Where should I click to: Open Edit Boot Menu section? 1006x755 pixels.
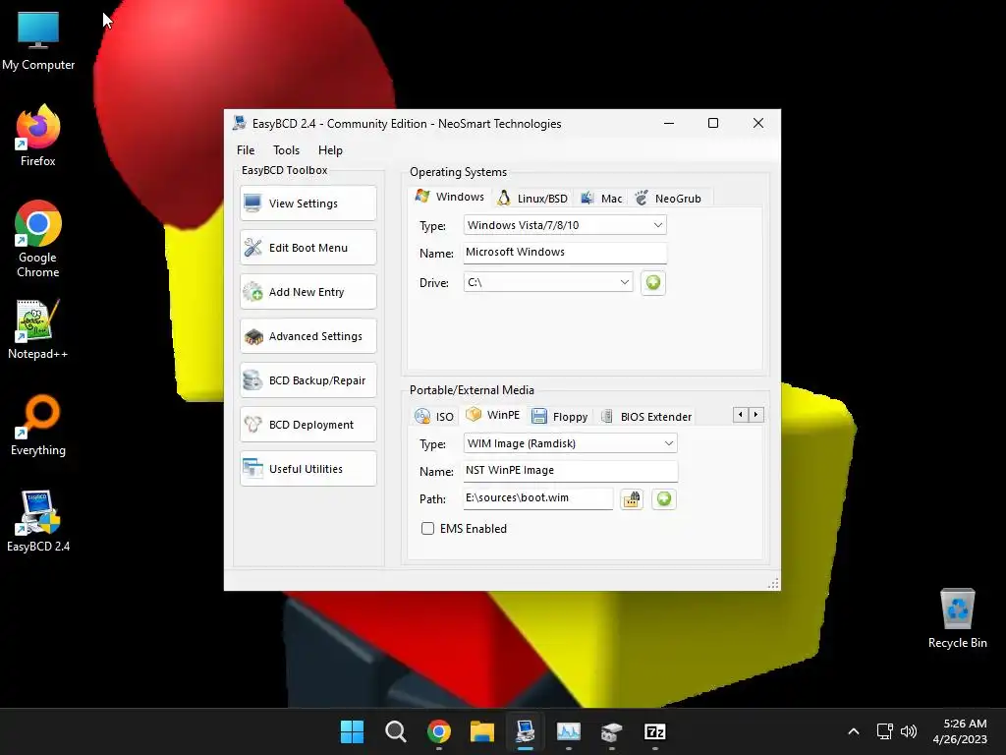307,248
